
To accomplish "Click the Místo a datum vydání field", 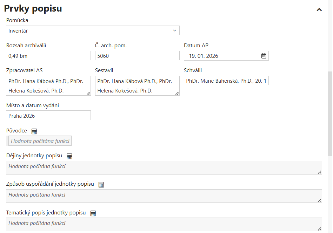I will pos(48,115).
